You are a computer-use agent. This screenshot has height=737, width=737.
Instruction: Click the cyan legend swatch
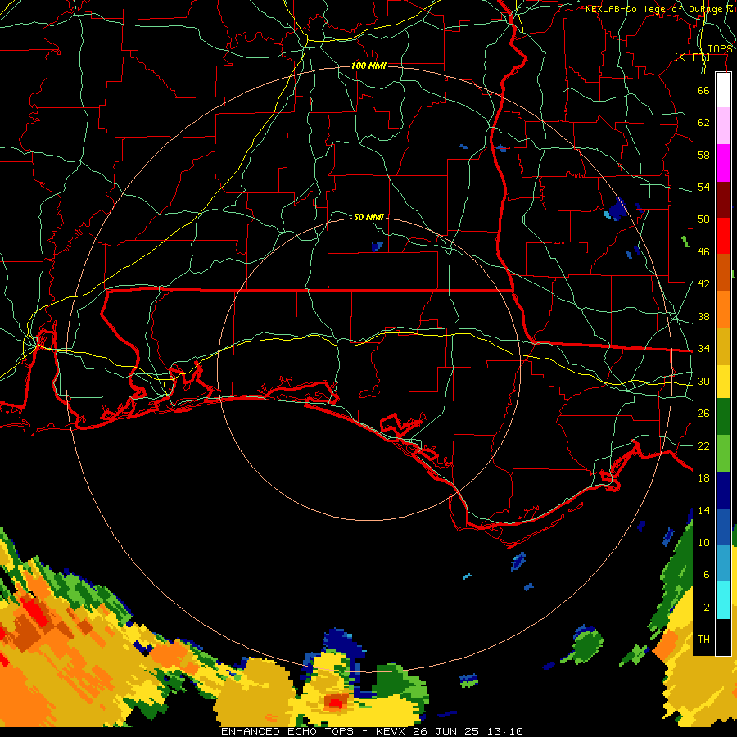coord(723,599)
